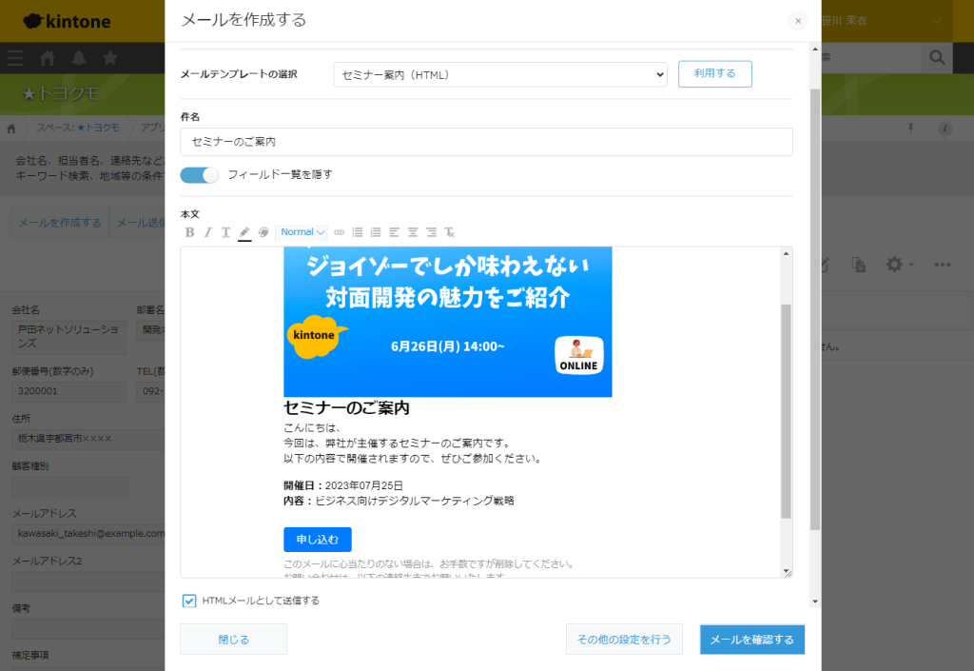
Task: Click the 申し込む button in email body
Action: coord(318,540)
